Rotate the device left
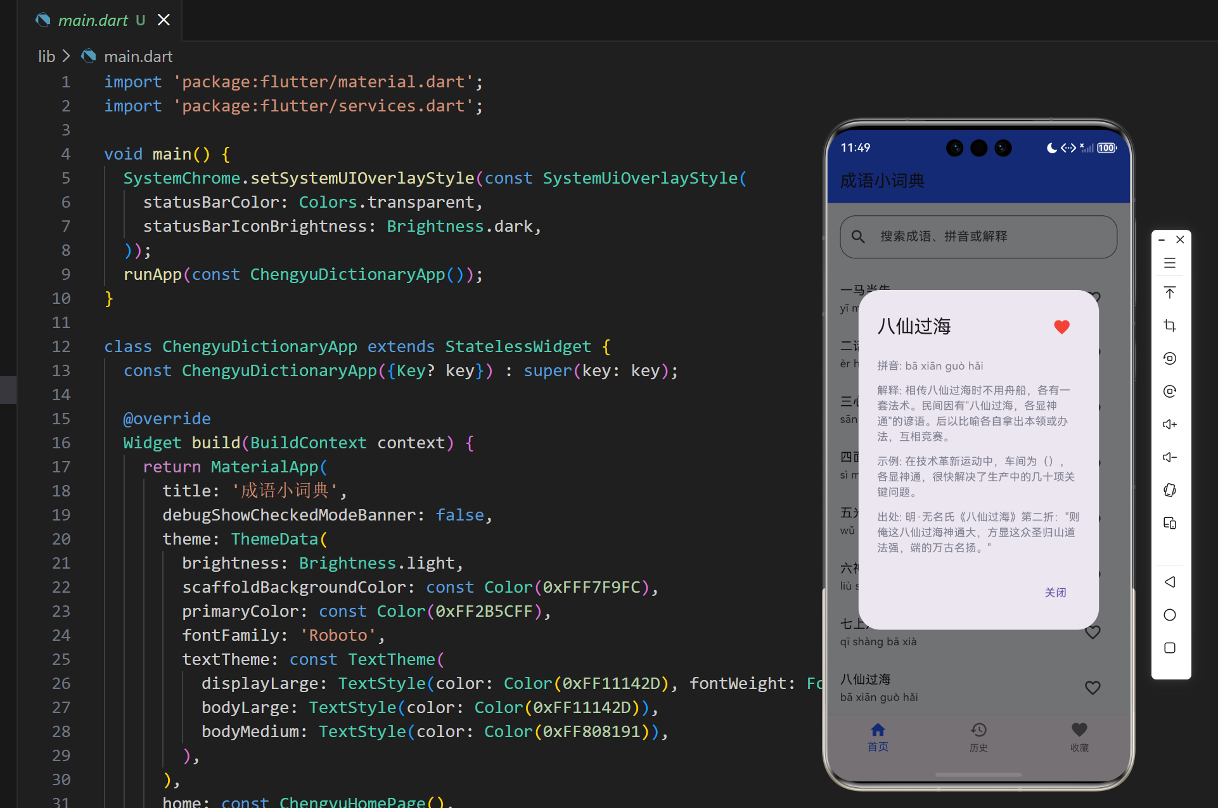Viewport: 1218px width, 808px height. tap(1170, 358)
